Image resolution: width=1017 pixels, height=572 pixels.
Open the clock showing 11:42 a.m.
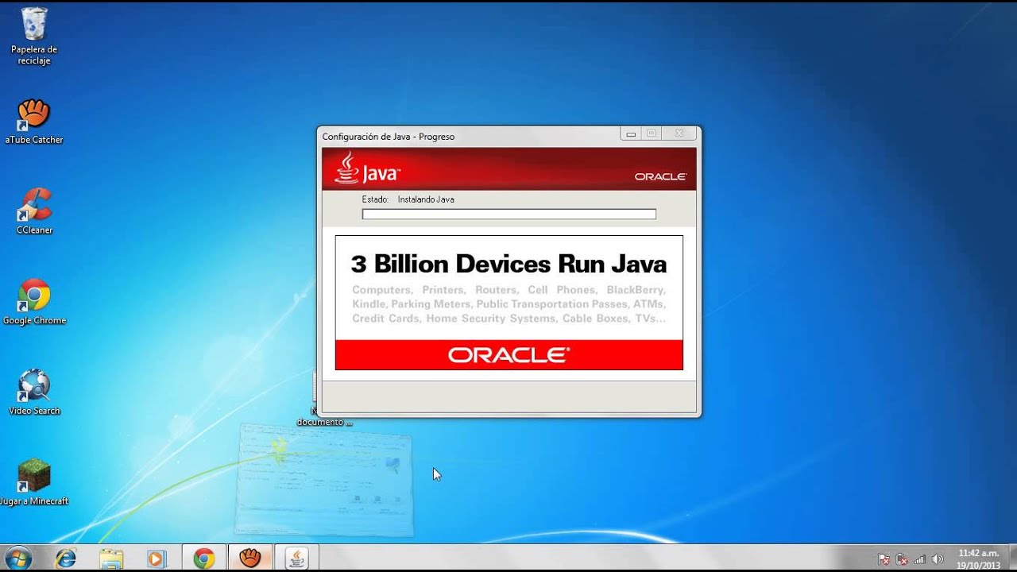(978, 558)
